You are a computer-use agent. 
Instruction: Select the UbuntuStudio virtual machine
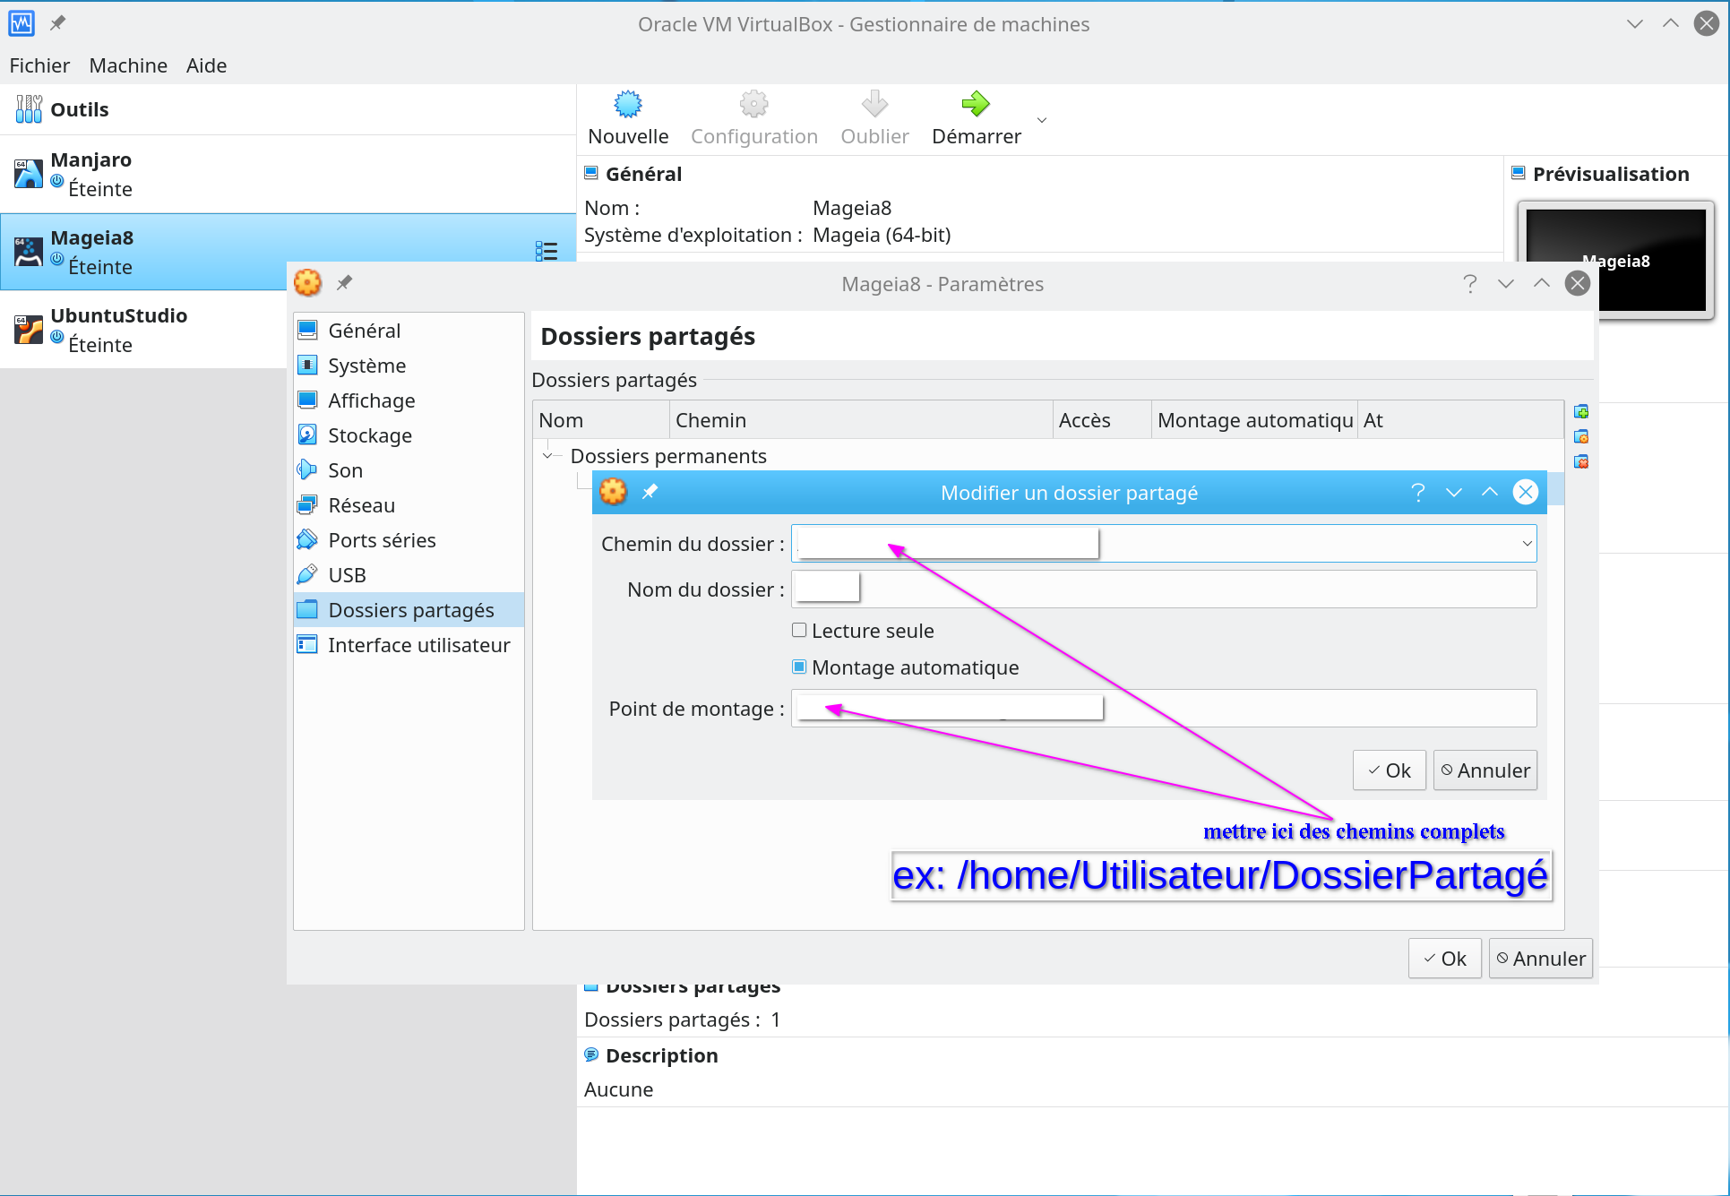[143, 330]
